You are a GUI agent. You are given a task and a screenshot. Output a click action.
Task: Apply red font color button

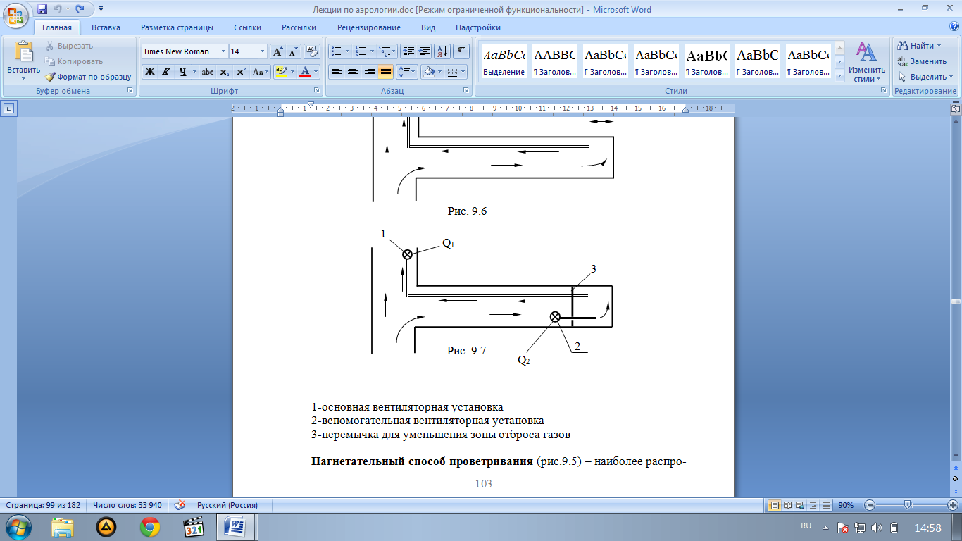[x=305, y=72]
